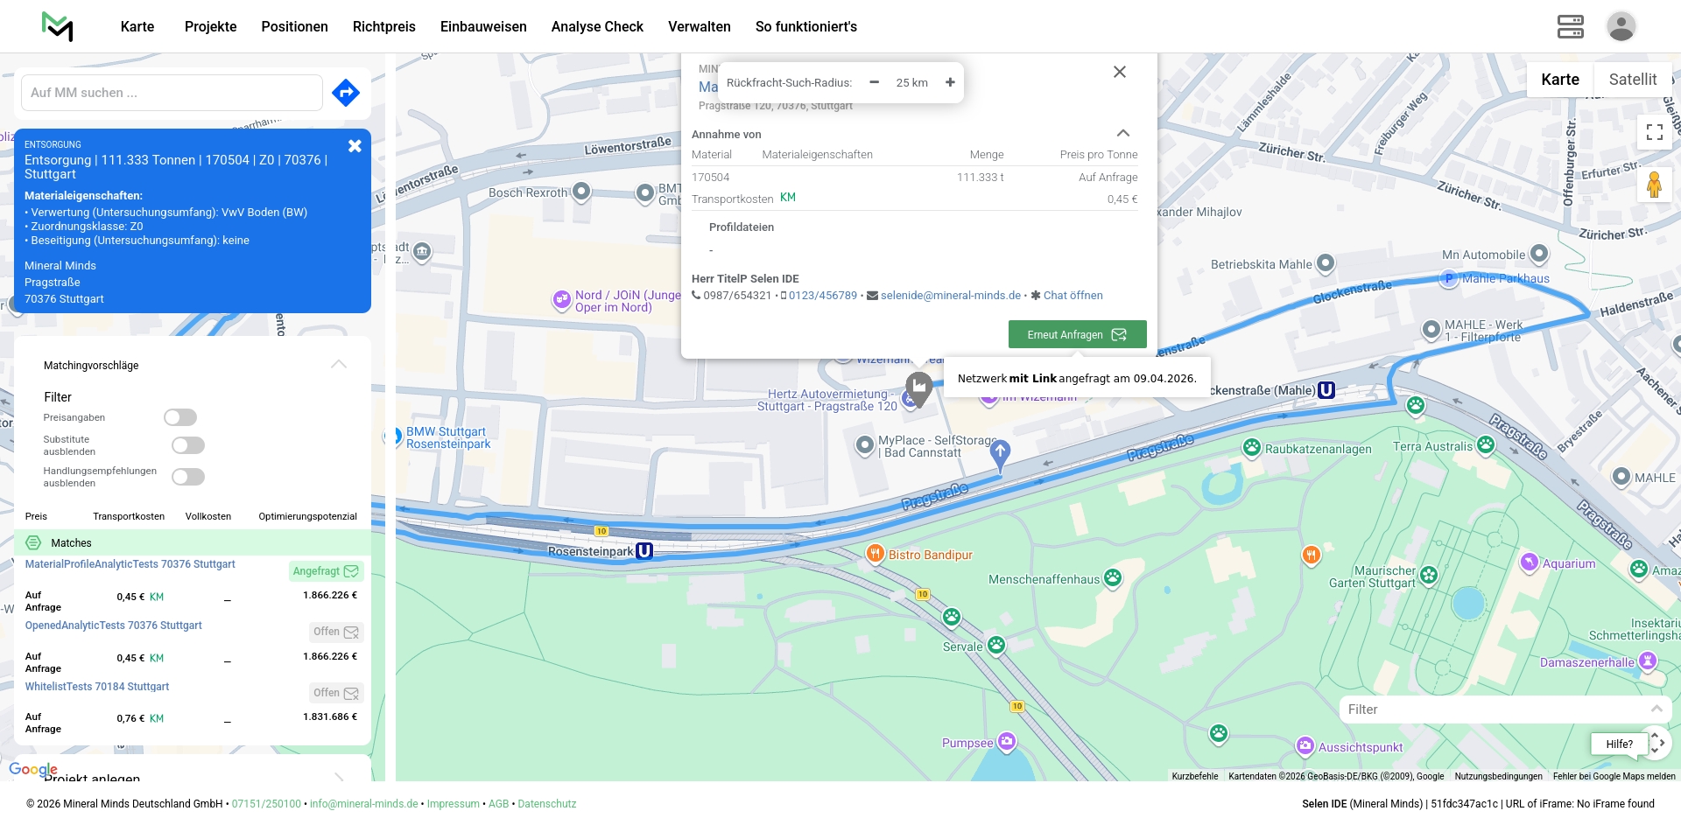Open the user profile avatar

pos(1621,26)
